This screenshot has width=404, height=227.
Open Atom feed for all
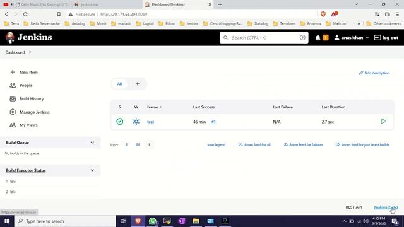[254, 144]
